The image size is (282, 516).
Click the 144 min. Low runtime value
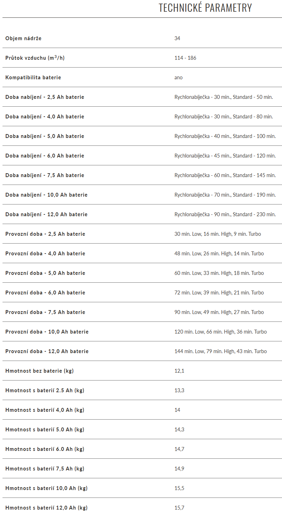pyautogui.click(x=220, y=351)
